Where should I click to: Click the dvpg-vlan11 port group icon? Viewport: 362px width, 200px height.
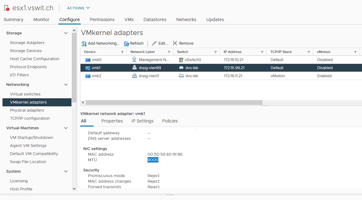(135, 76)
